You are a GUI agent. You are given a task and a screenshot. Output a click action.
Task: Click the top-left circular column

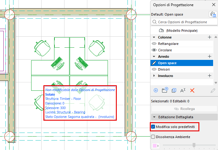(x=9, y=14)
